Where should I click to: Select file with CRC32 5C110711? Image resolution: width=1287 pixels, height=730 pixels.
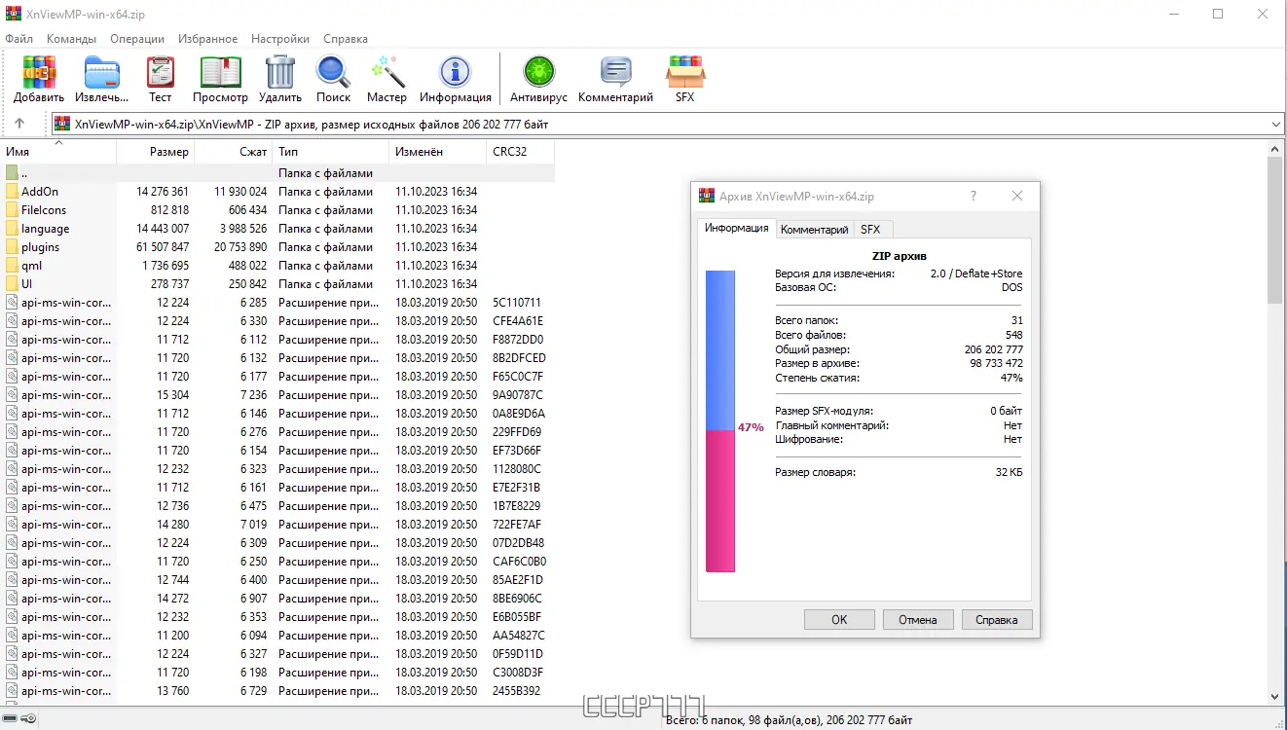point(279,303)
